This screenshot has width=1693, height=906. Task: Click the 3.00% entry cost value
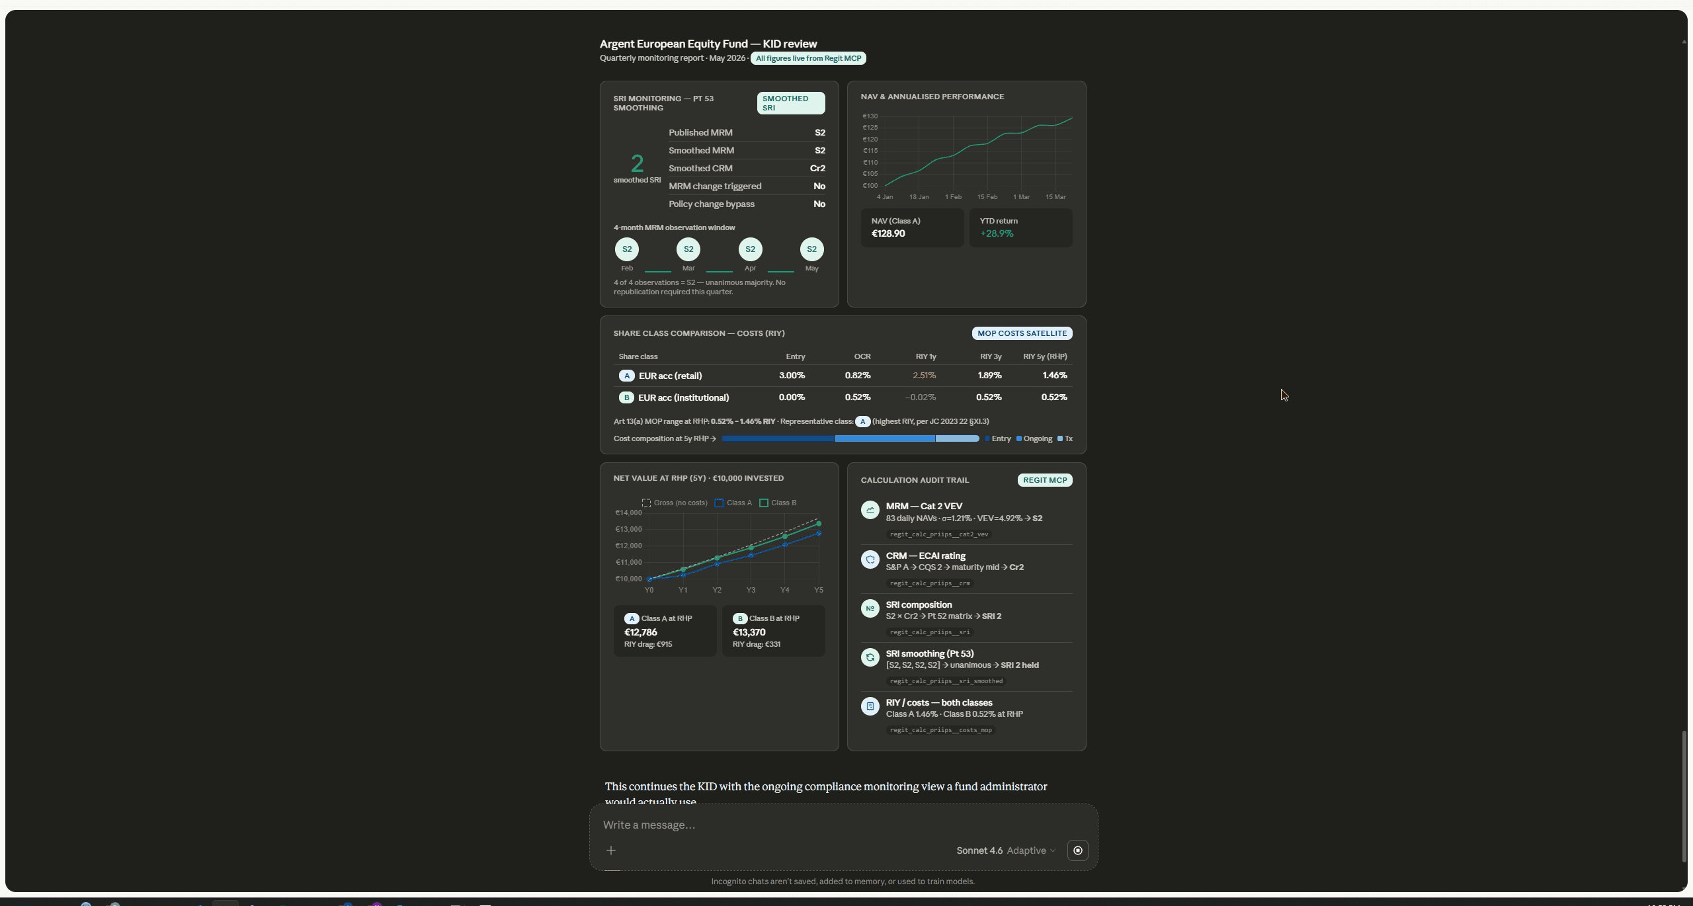click(x=792, y=376)
